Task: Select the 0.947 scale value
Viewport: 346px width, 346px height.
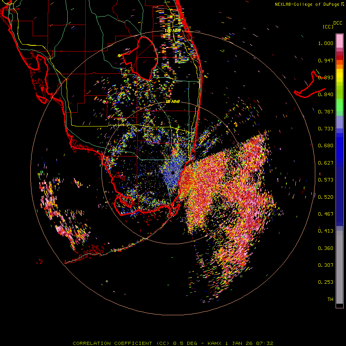Action: point(326,60)
